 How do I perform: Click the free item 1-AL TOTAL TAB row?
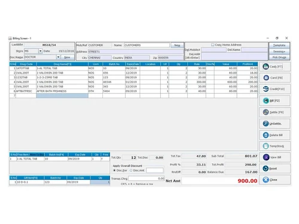pos(60,159)
